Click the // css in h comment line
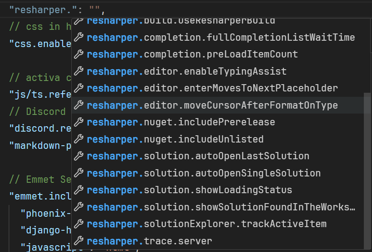 click(40, 27)
